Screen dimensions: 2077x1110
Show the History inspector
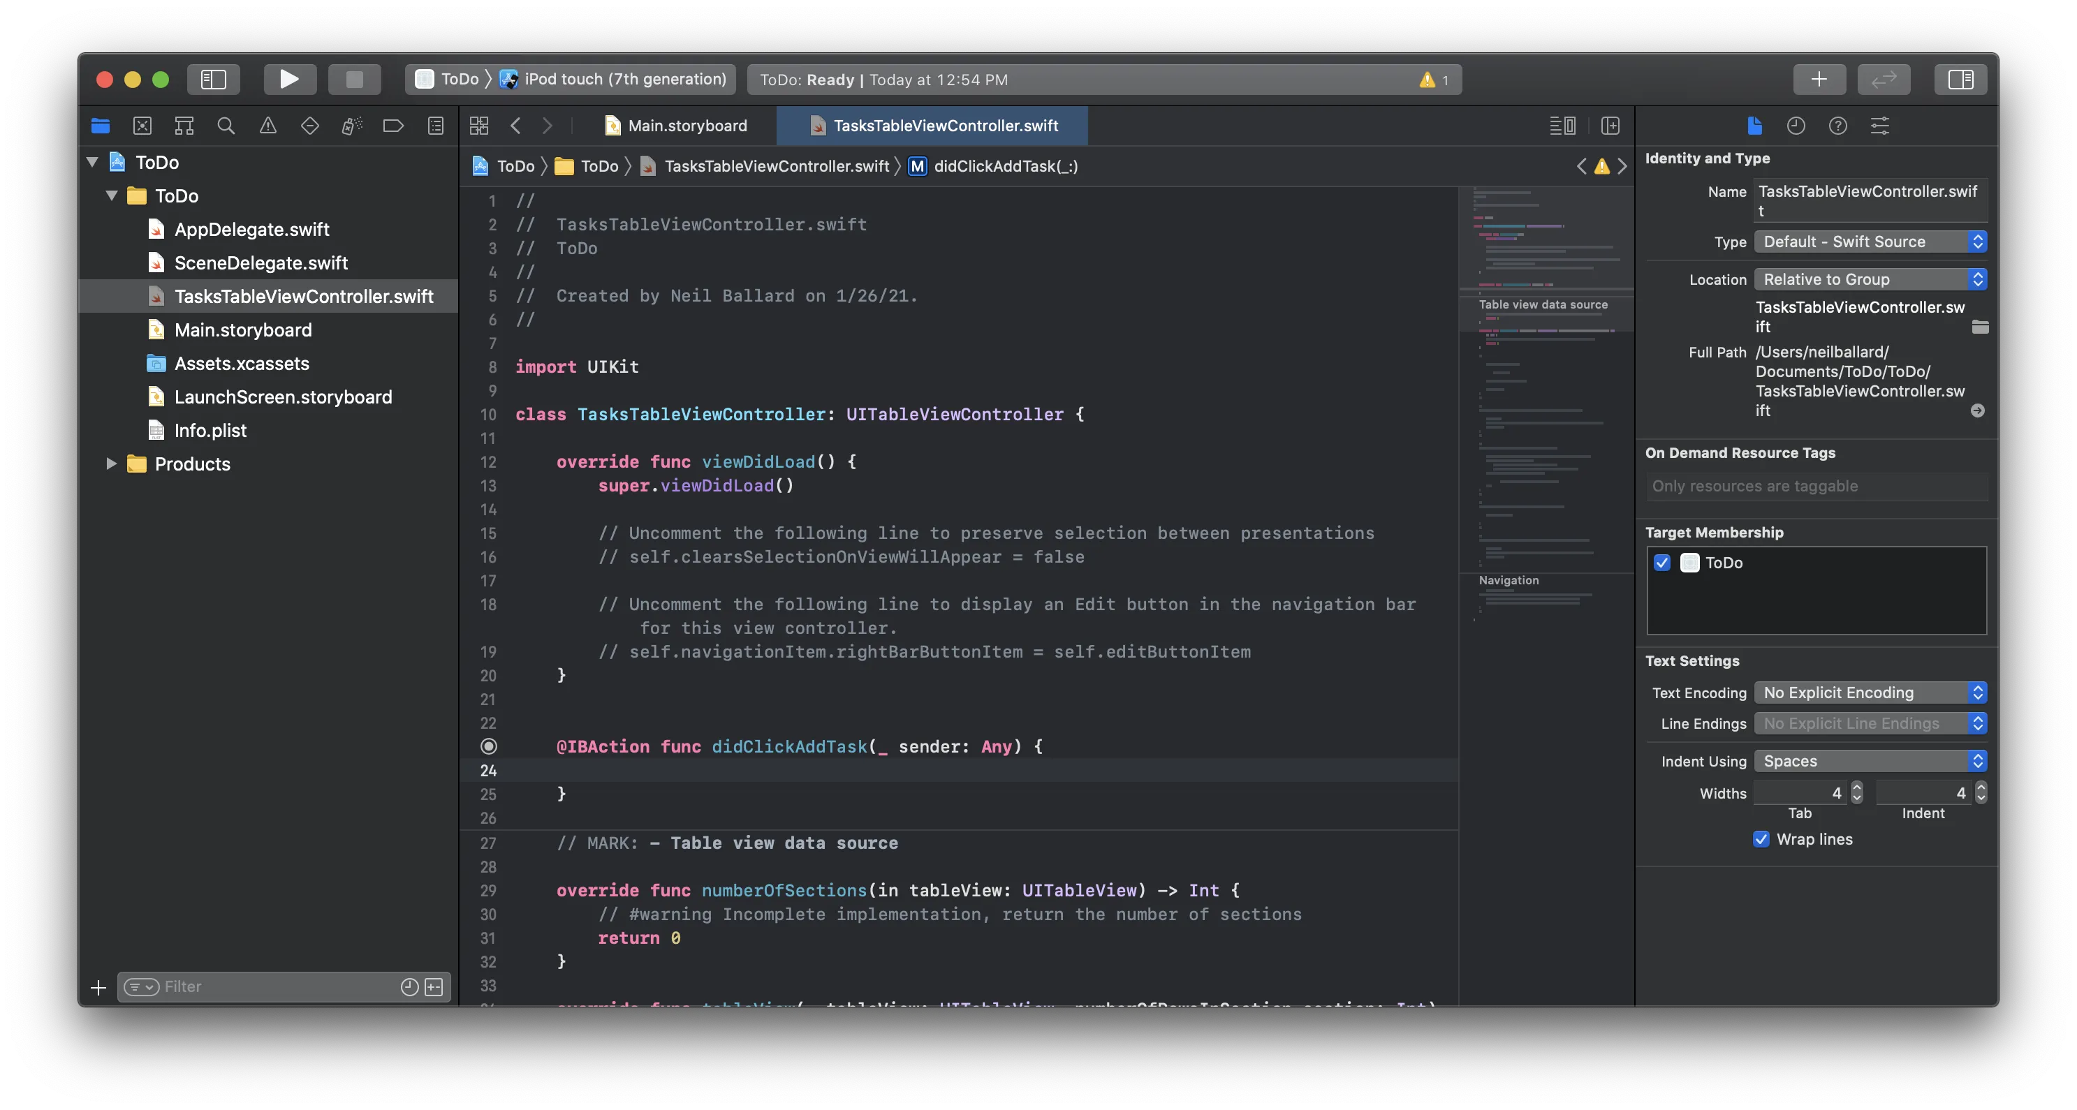point(1796,126)
